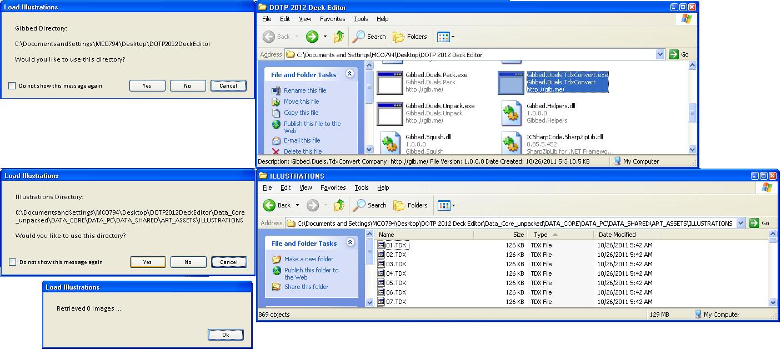This screenshot has width=781, height=350.
Task: Click 'Make a new folder' task link
Action: 308,259
